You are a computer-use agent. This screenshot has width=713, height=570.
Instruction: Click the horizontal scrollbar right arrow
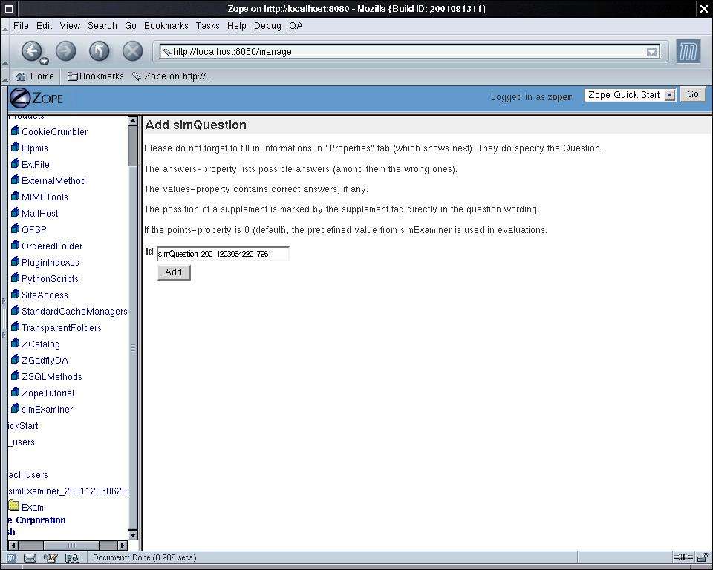[x=123, y=545]
